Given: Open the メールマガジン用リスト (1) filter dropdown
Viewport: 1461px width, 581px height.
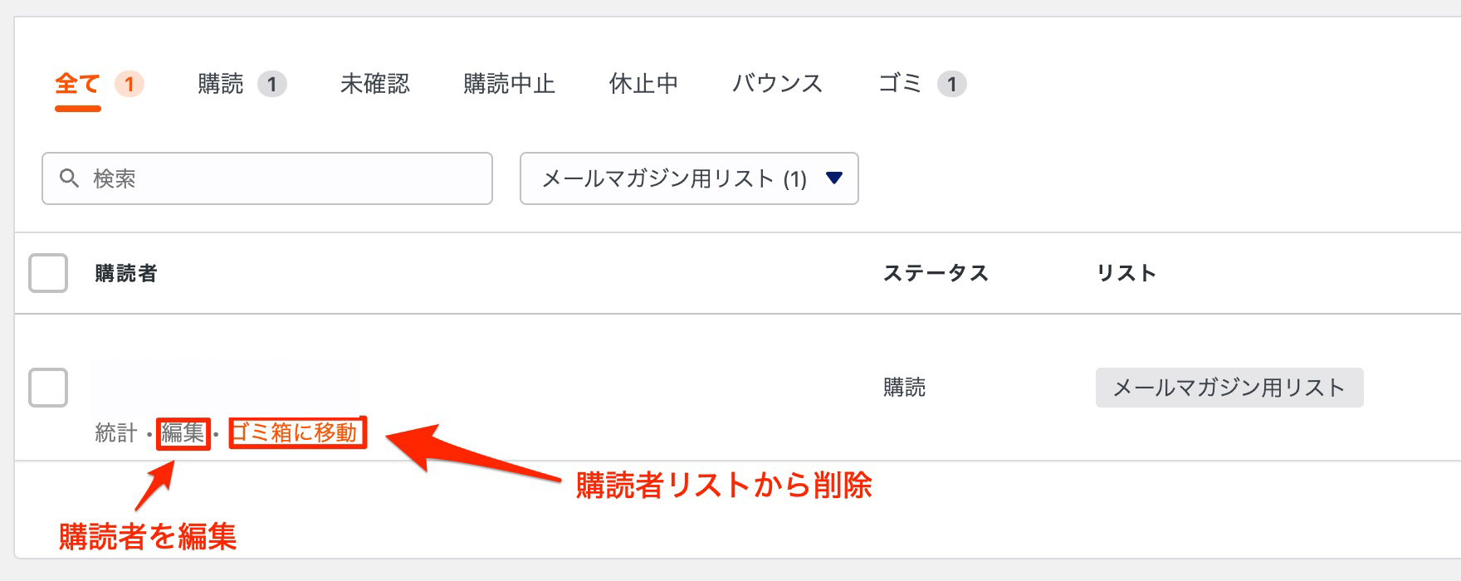Looking at the screenshot, I should 674,178.
